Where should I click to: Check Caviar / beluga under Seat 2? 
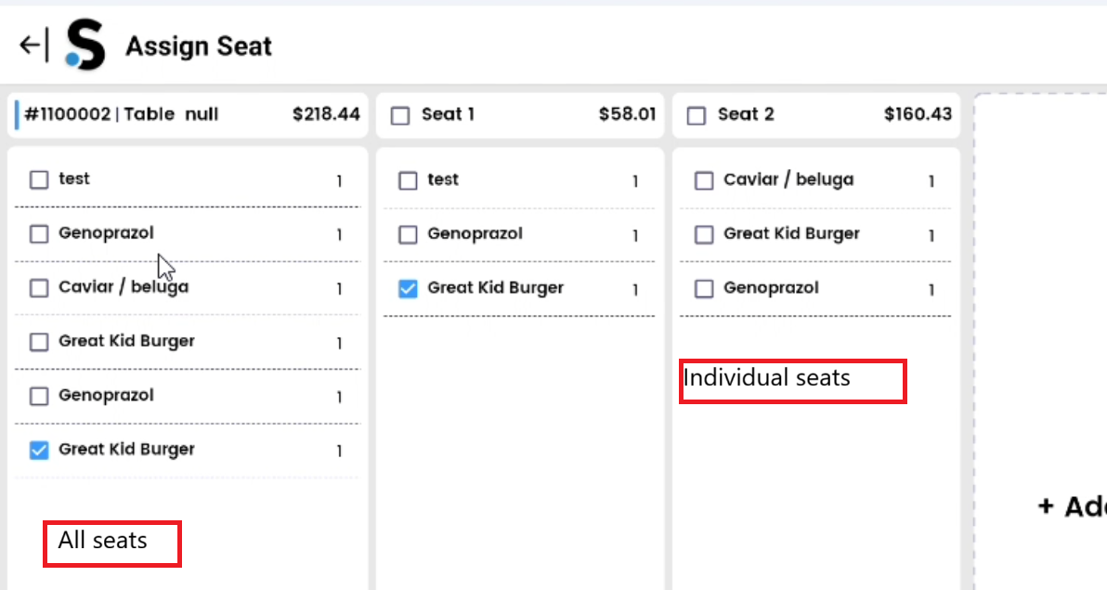coord(703,180)
